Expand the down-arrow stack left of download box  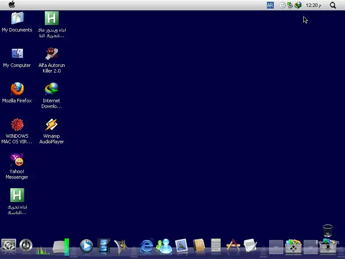[x=310, y=246]
